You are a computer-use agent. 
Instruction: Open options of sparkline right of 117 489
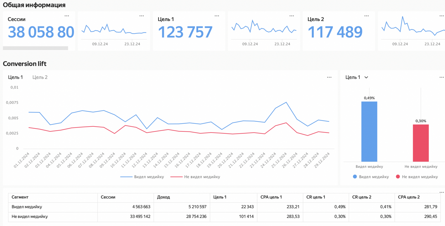(442, 16)
